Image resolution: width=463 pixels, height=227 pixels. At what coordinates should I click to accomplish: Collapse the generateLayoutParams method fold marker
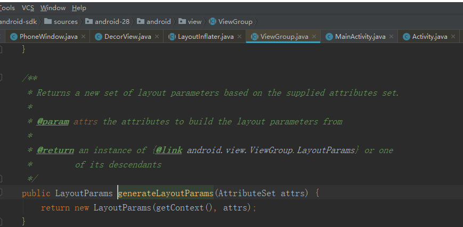coord(1,193)
